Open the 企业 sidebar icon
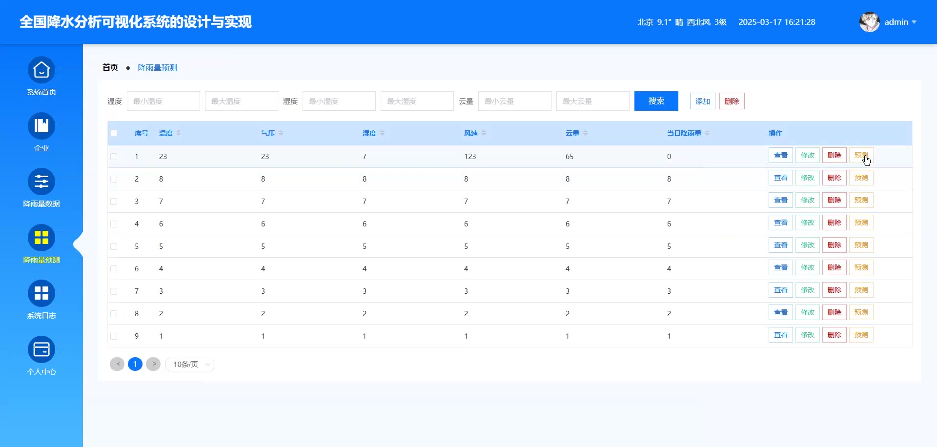This screenshot has width=937, height=447. (x=41, y=126)
